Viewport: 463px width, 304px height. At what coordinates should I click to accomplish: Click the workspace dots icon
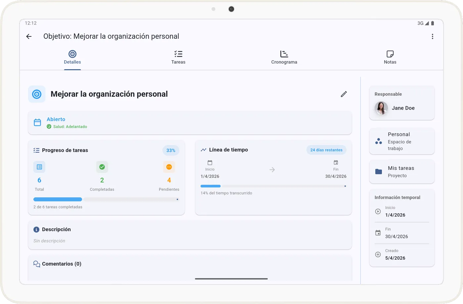pyautogui.click(x=379, y=141)
